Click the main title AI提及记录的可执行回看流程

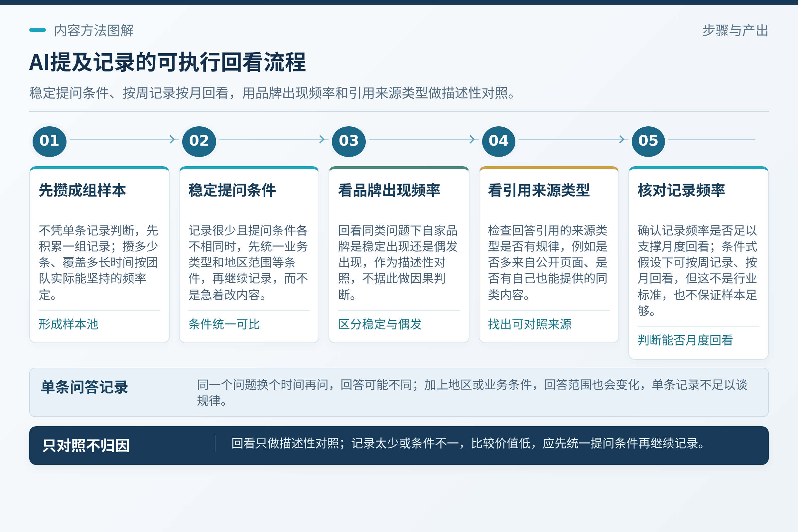tap(168, 63)
